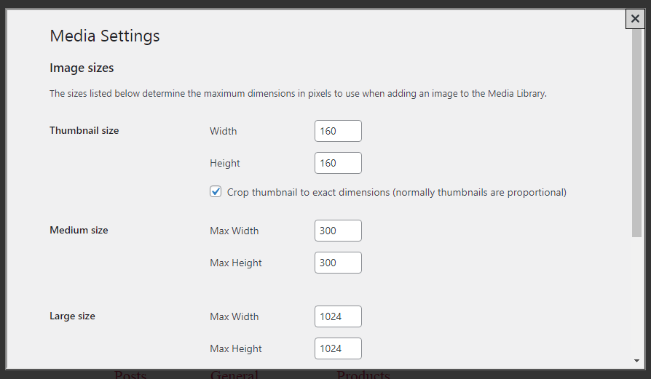Close the Media Settings dialog

[x=635, y=19]
